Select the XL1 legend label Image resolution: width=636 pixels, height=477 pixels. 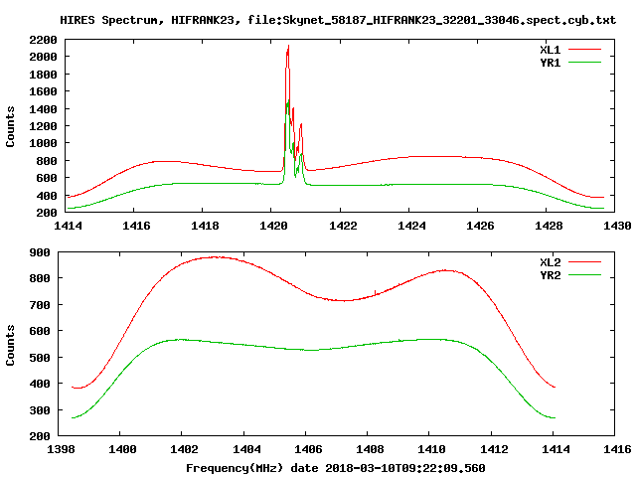click(x=550, y=50)
